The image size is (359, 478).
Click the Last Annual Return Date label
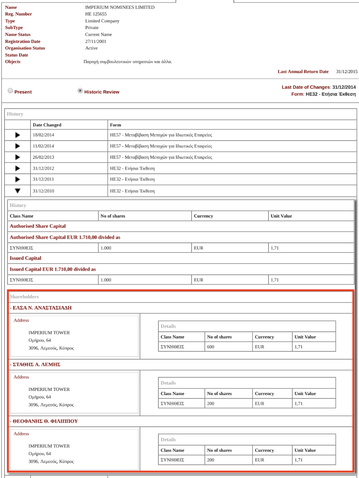click(303, 72)
